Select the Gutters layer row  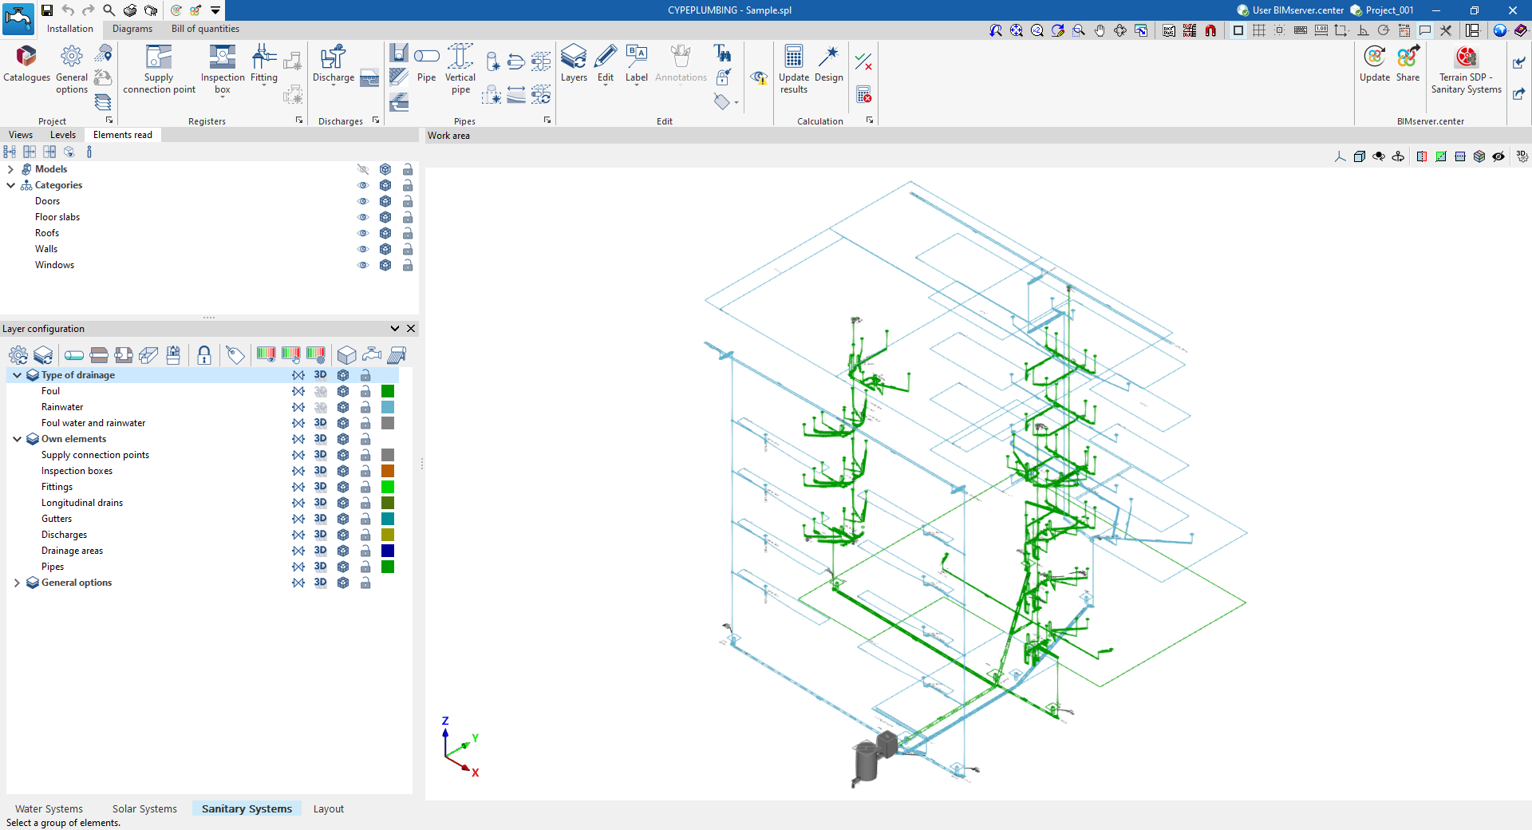(x=57, y=519)
